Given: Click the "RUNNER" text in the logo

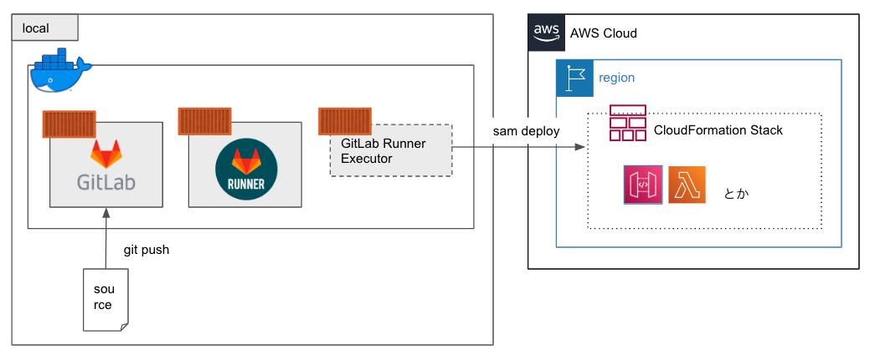Looking at the screenshot, I should tap(245, 184).
